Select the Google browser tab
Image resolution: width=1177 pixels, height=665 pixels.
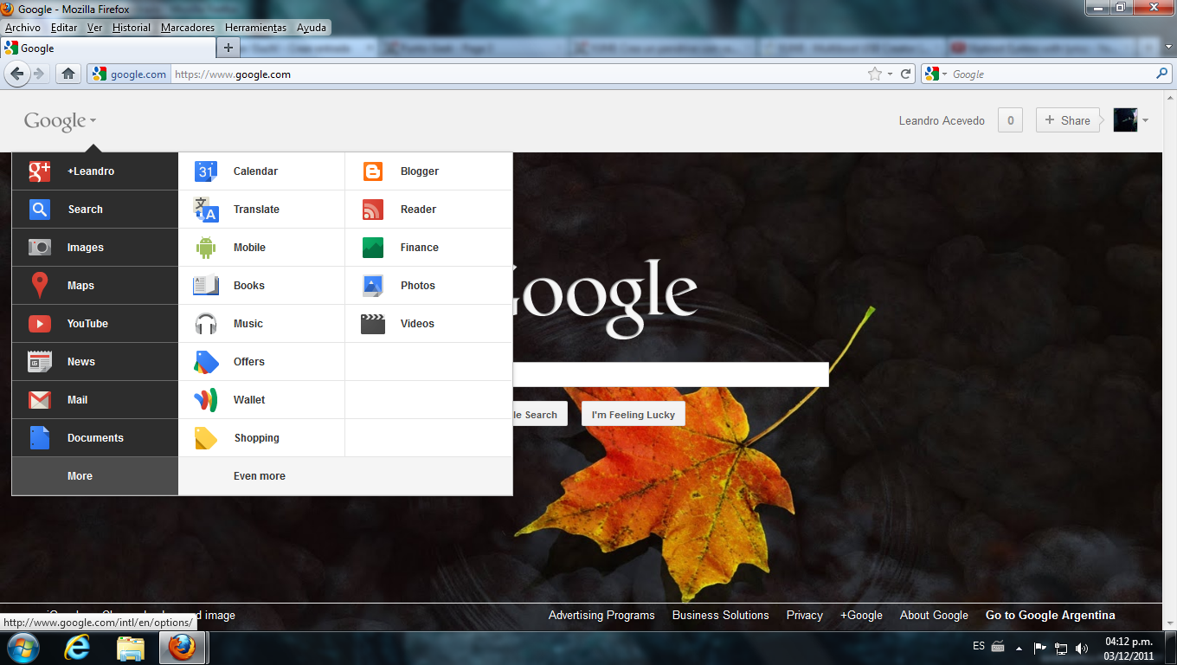[107, 48]
